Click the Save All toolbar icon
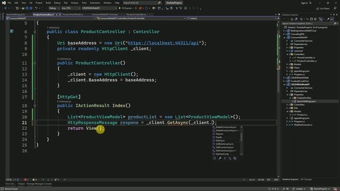340x191 pixels. coord(31,8)
